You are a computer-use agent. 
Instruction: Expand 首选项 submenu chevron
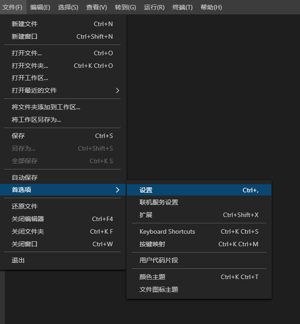click(x=117, y=190)
